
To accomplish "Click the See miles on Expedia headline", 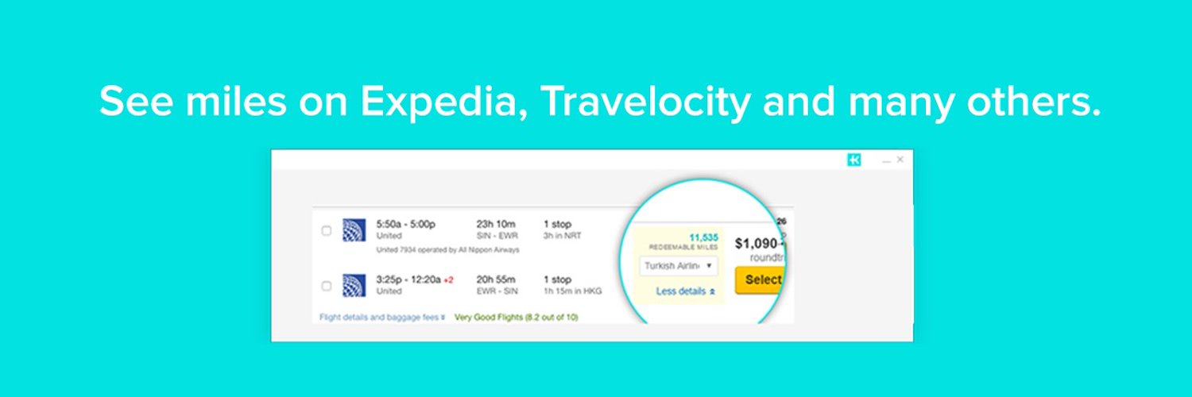I will (x=599, y=102).
